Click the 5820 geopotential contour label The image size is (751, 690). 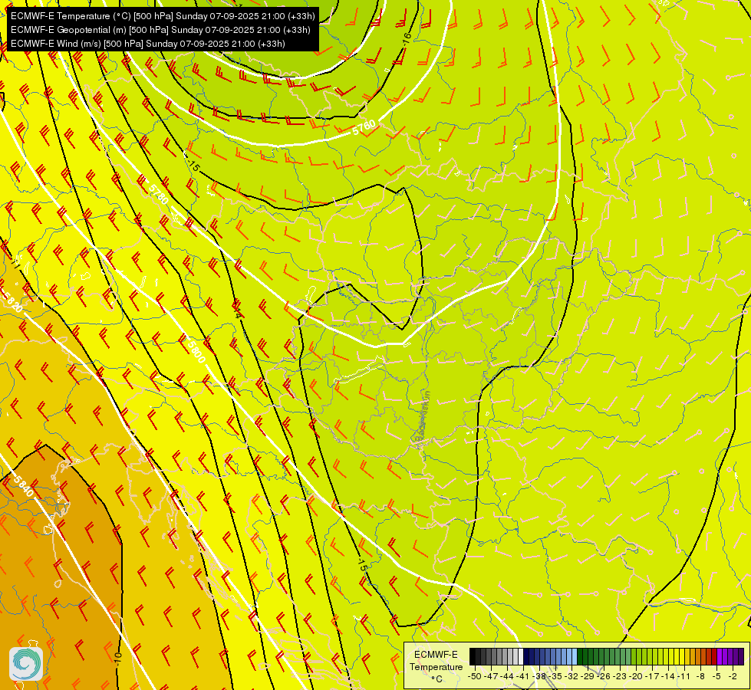[13, 301]
